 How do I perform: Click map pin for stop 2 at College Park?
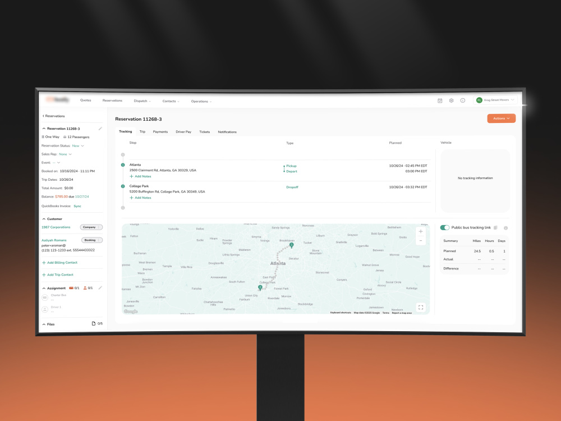[x=260, y=288]
